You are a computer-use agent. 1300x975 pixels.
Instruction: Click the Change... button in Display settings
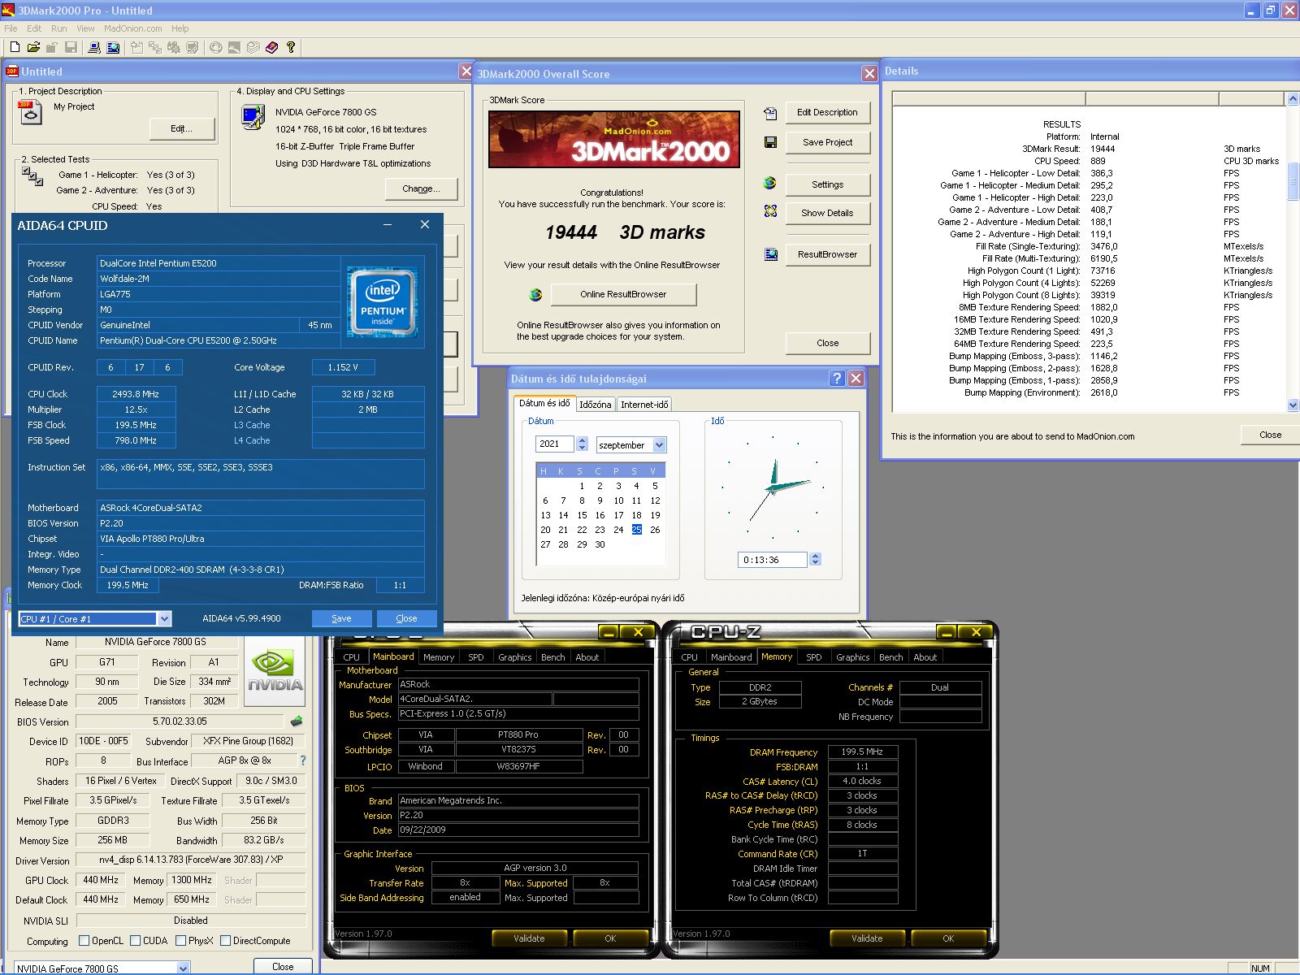click(x=421, y=188)
